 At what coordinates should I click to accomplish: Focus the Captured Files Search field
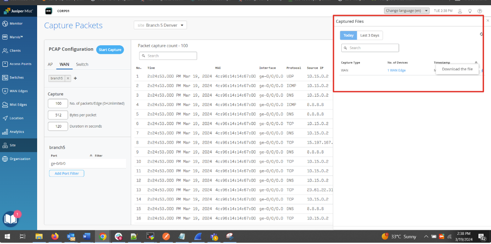370,48
